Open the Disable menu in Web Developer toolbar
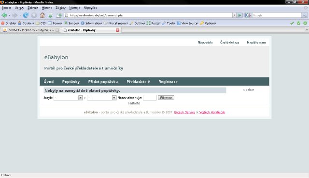The height and width of the screenshot is (178, 309). [x=9, y=23]
